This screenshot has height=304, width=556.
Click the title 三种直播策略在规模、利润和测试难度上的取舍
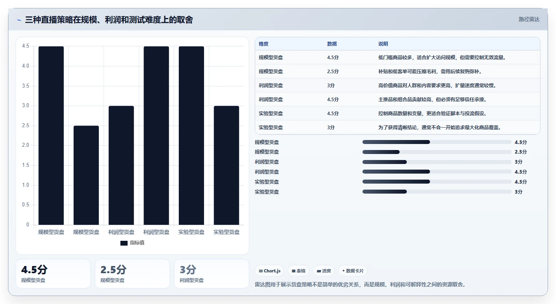109,20
